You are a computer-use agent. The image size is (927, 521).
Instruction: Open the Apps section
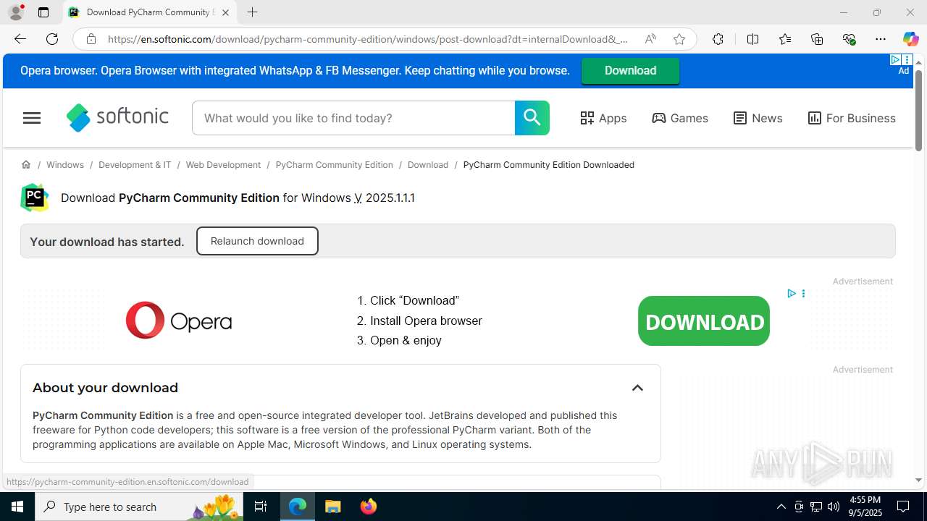click(603, 118)
